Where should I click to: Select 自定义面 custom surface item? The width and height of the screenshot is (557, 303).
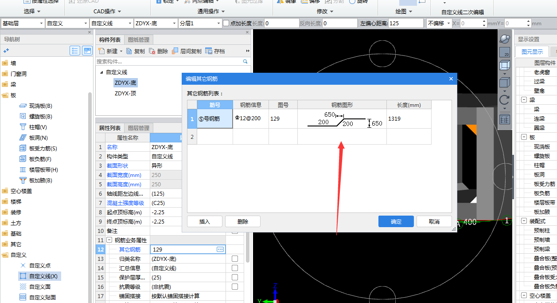[35, 287]
